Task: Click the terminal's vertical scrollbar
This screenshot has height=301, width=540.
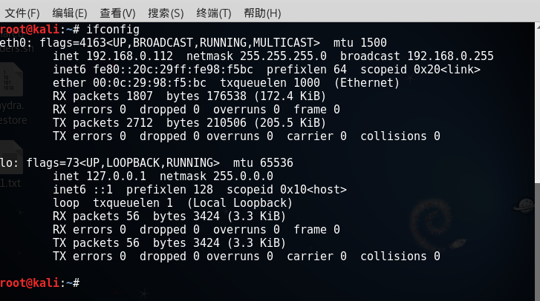Action: click(536, 148)
